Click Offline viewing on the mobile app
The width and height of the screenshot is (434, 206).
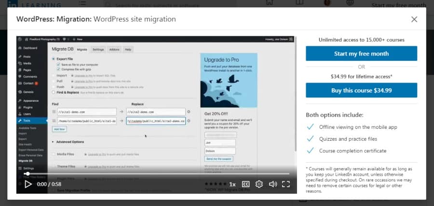click(358, 127)
